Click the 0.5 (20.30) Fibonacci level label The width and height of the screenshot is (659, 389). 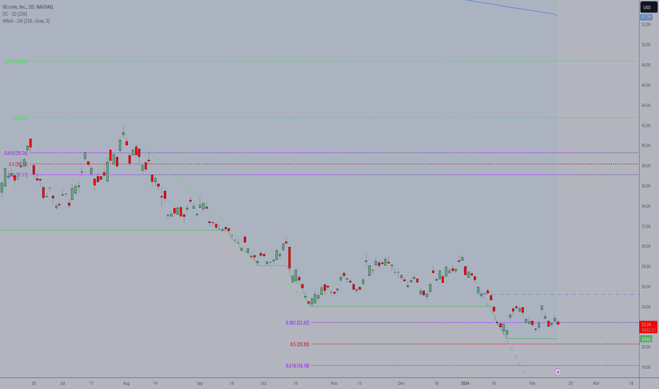pyautogui.click(x=299, y=344)
